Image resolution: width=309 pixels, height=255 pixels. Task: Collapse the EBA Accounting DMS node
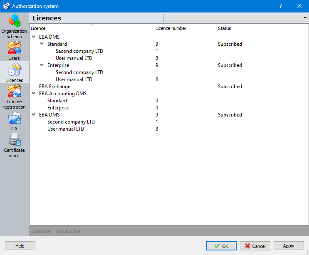[x=34, y=94]
